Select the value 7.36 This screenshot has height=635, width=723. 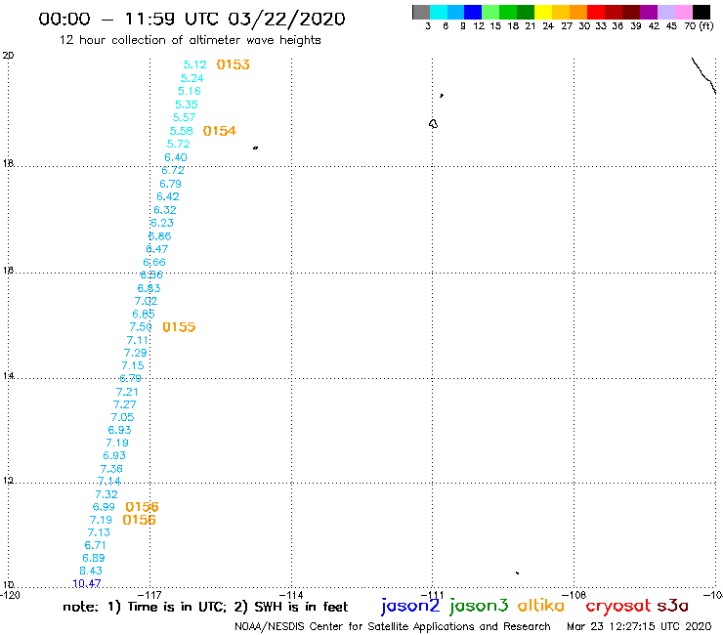111,469
